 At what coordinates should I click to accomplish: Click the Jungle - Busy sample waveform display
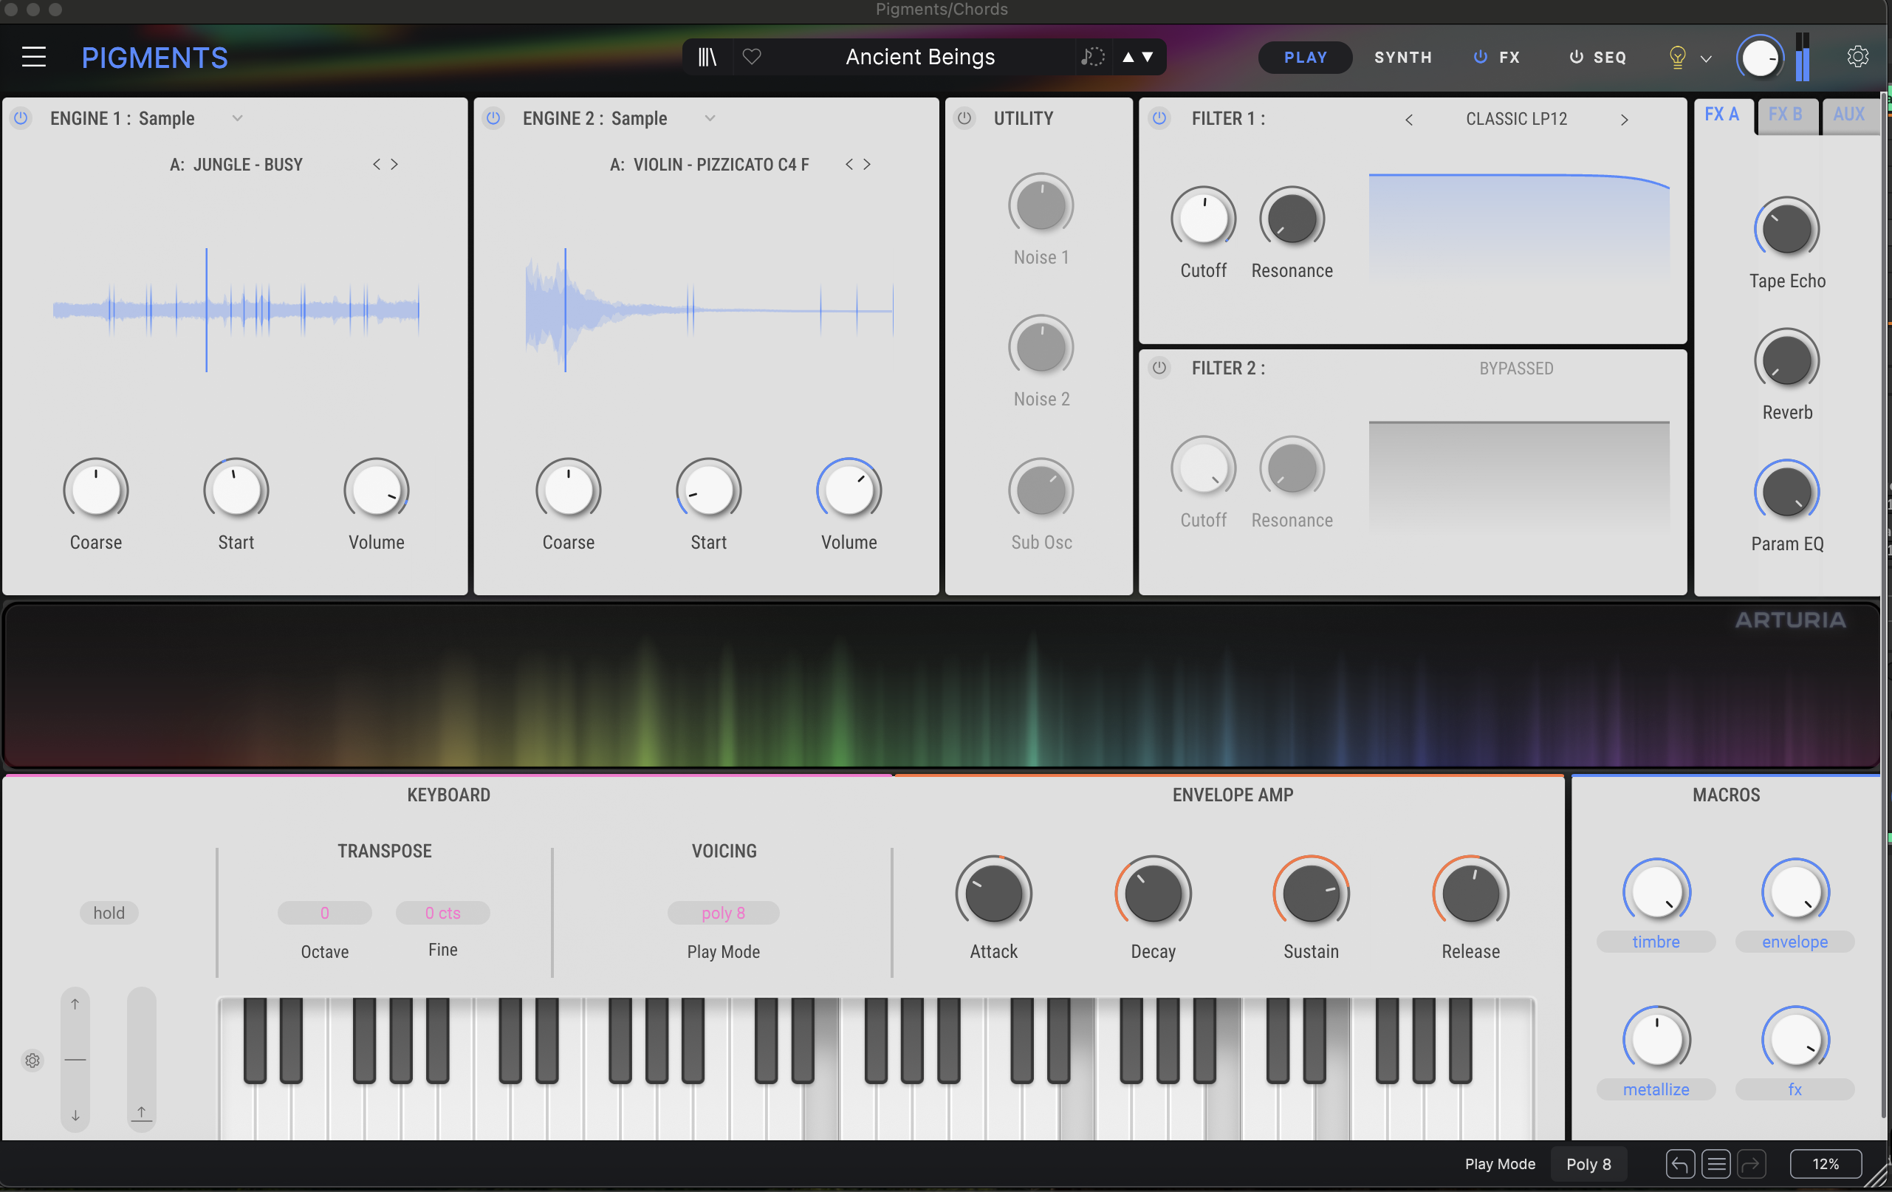click(236, 309)
